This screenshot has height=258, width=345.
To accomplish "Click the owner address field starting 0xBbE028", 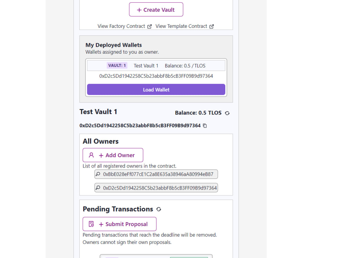I will tap(156, 174).
